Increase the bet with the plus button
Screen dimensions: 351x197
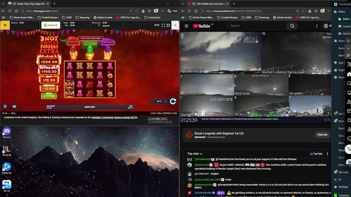166,101
